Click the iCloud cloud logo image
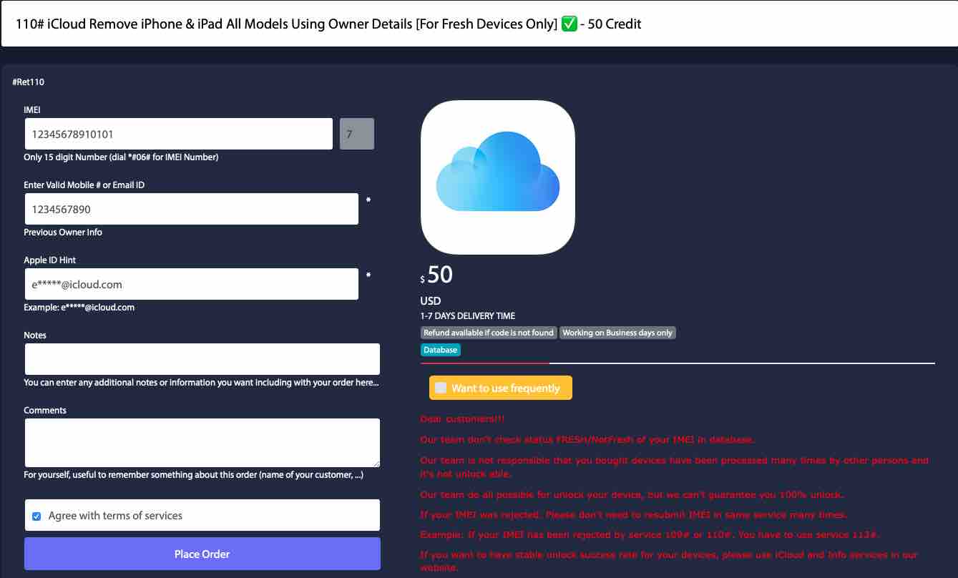This screenshot has width=958, height=578. (x=498, y=177)
